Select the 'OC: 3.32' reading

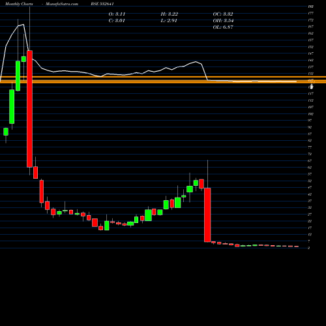[223, 14]
